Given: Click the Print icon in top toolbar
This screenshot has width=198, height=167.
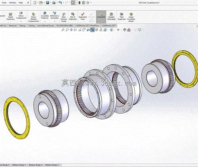Looking at the screenshot, I should click(x=54, y=2).
